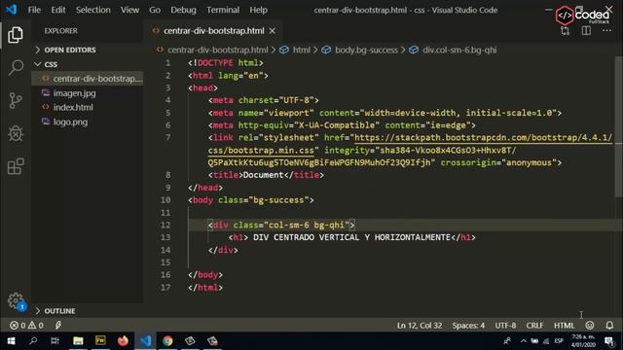This screenshot has width=623, height=350.
Task: Open the Debug menu
Action: coord(183,10)
